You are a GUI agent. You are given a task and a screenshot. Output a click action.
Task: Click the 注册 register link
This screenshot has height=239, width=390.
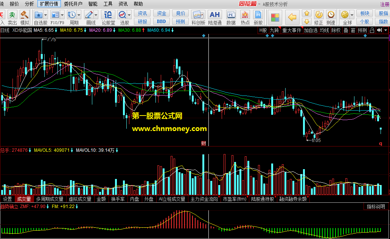385,4
